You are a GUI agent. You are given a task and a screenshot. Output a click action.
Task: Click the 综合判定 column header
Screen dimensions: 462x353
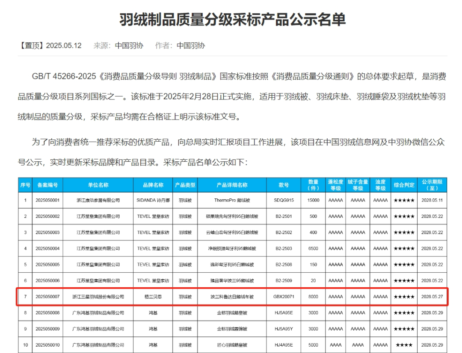click(x=404, y=185)
